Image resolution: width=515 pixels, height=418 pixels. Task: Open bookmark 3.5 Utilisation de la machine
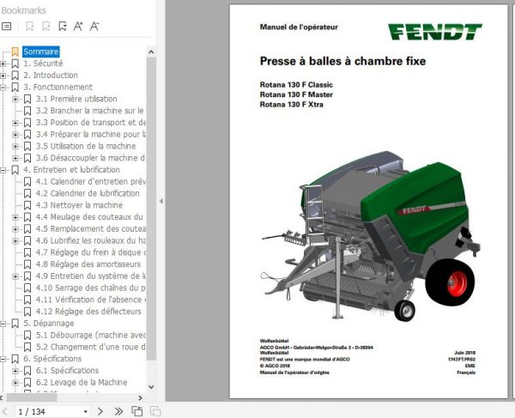pyautogui.click(x=86, y=146)
